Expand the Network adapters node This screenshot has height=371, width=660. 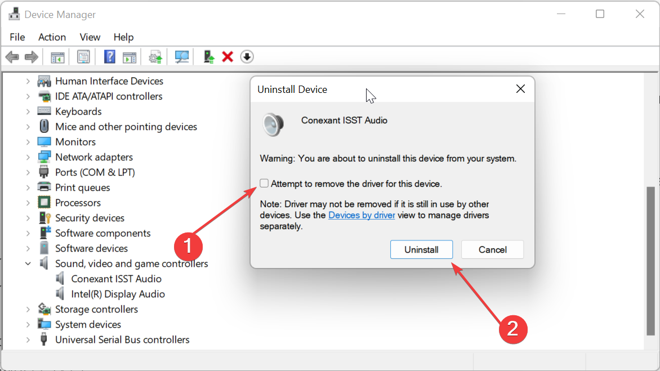click(28, 157)
